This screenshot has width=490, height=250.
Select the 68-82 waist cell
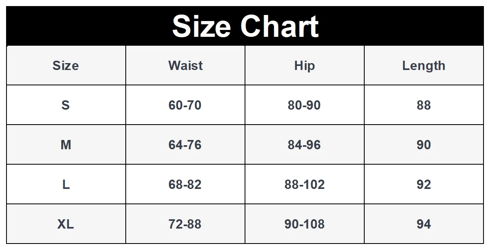click(185, 184)
